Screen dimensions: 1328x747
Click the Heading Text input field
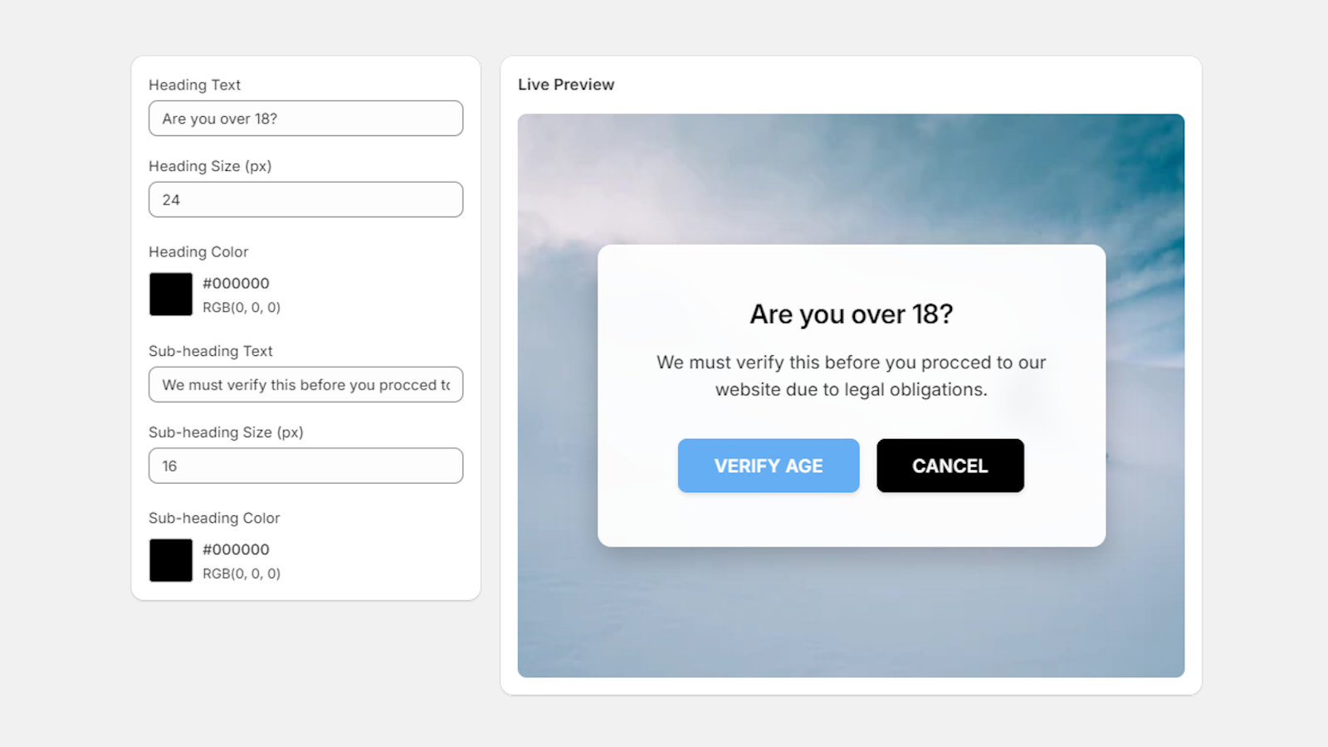[x=305, y=118]
